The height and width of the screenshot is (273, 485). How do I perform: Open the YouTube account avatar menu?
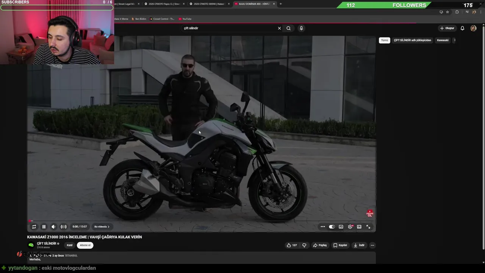tap(473, 28)
